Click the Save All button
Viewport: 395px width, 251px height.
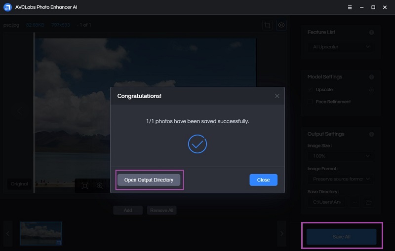341,237
